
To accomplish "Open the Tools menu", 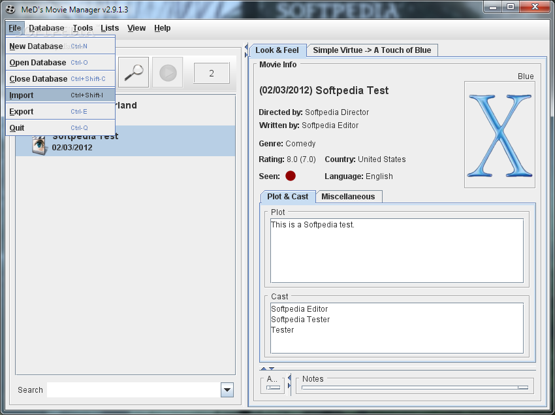I will coord(83,28).
